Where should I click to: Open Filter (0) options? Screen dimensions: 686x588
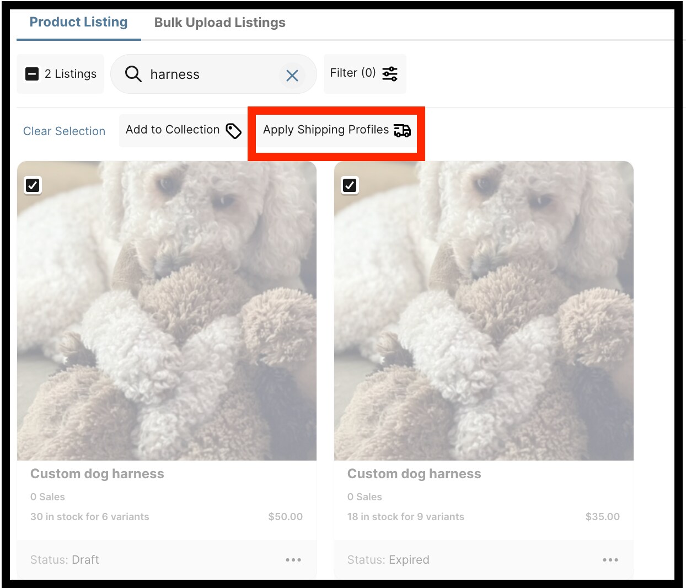(364, 73)
